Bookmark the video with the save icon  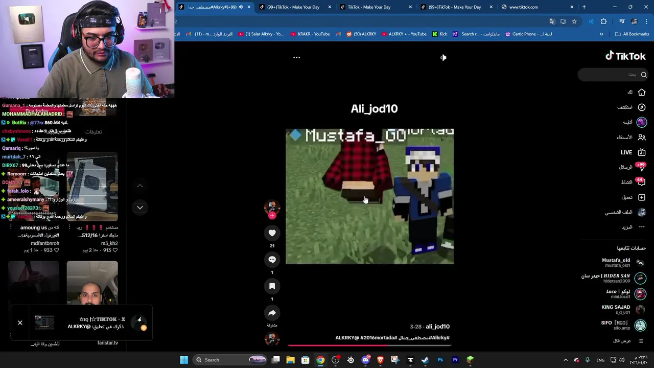point(272,286)
